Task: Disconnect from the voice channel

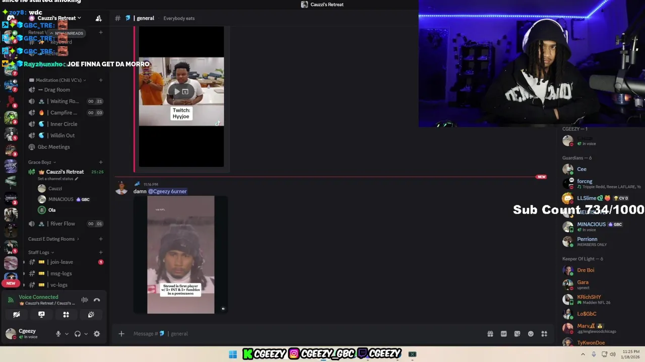Action: (97, 300)
